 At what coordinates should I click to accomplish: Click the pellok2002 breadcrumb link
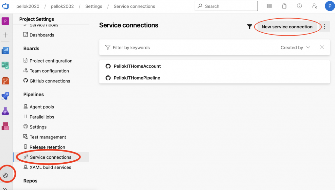[62, 6]
